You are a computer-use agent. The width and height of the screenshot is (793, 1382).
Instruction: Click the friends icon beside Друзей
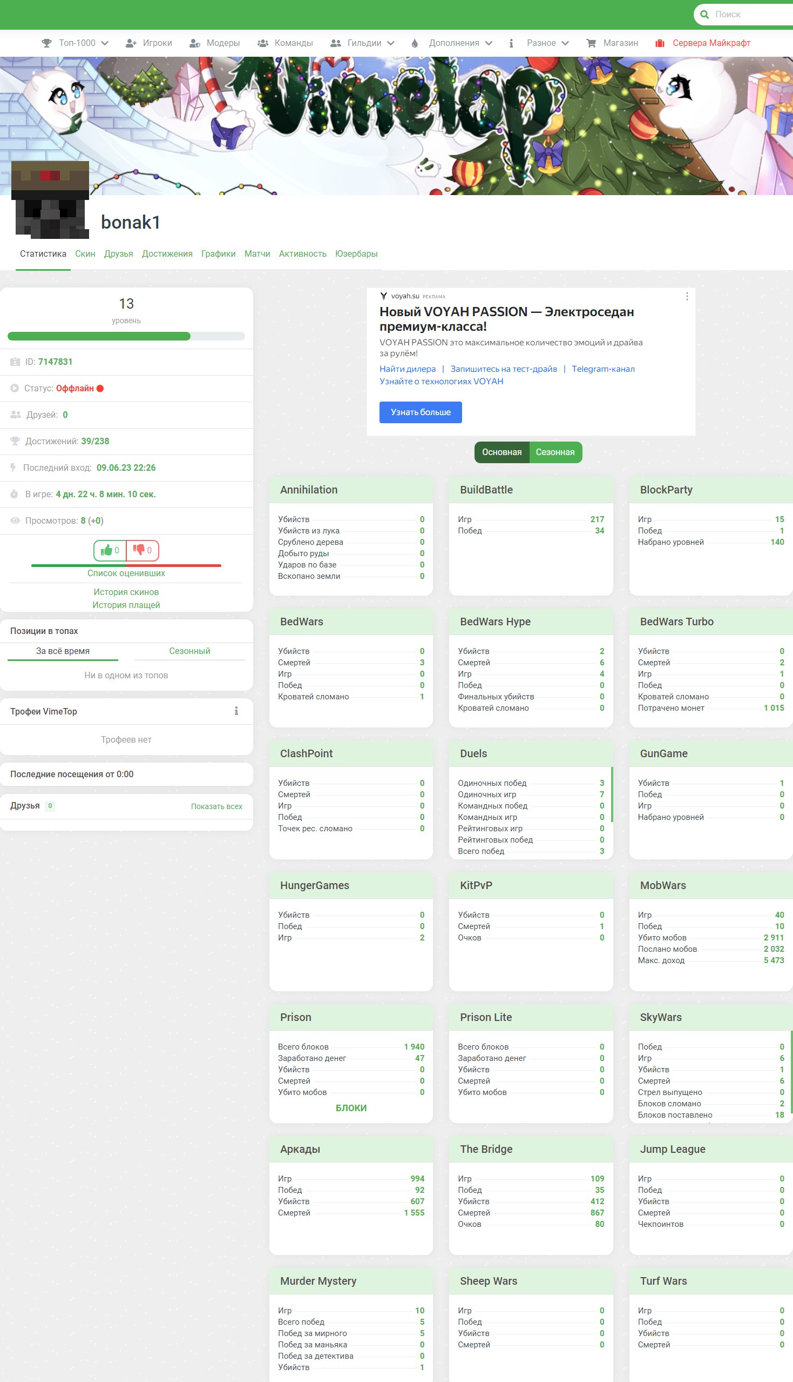16,415
